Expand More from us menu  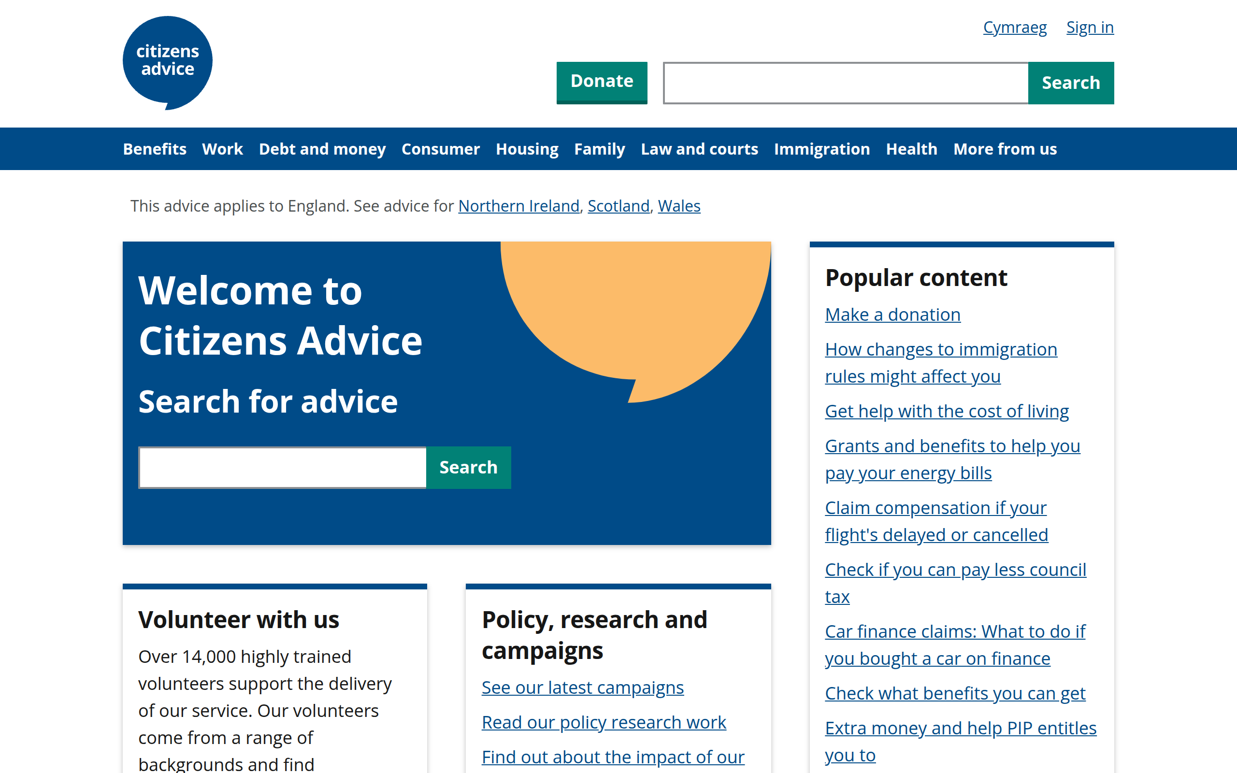pyautogui.click(x=1005, y=149)
